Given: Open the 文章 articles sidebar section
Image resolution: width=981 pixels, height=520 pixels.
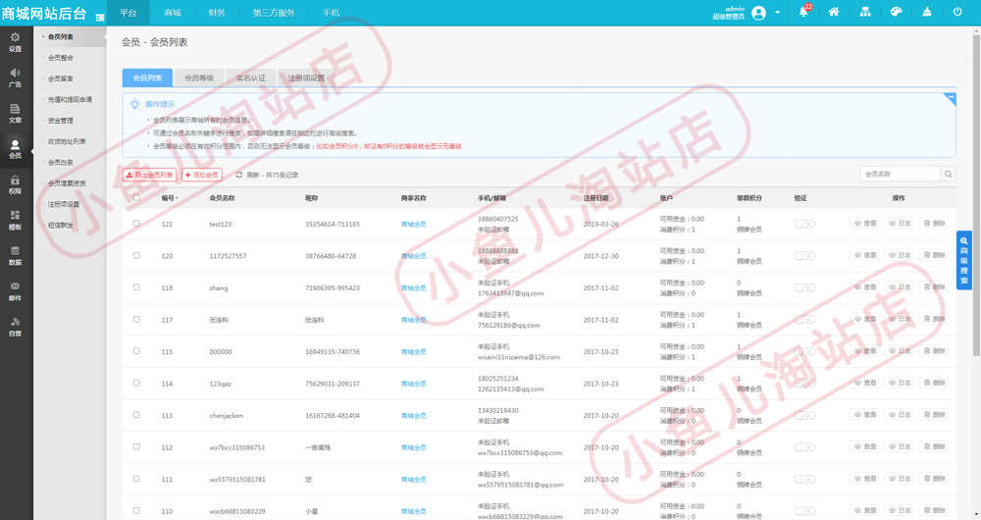Looking at the screenshot, I should [15, 113].
